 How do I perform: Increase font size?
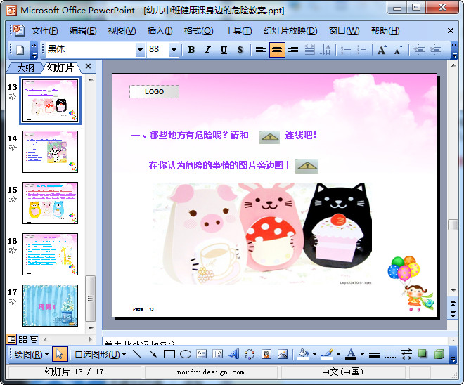pos(382,50)
